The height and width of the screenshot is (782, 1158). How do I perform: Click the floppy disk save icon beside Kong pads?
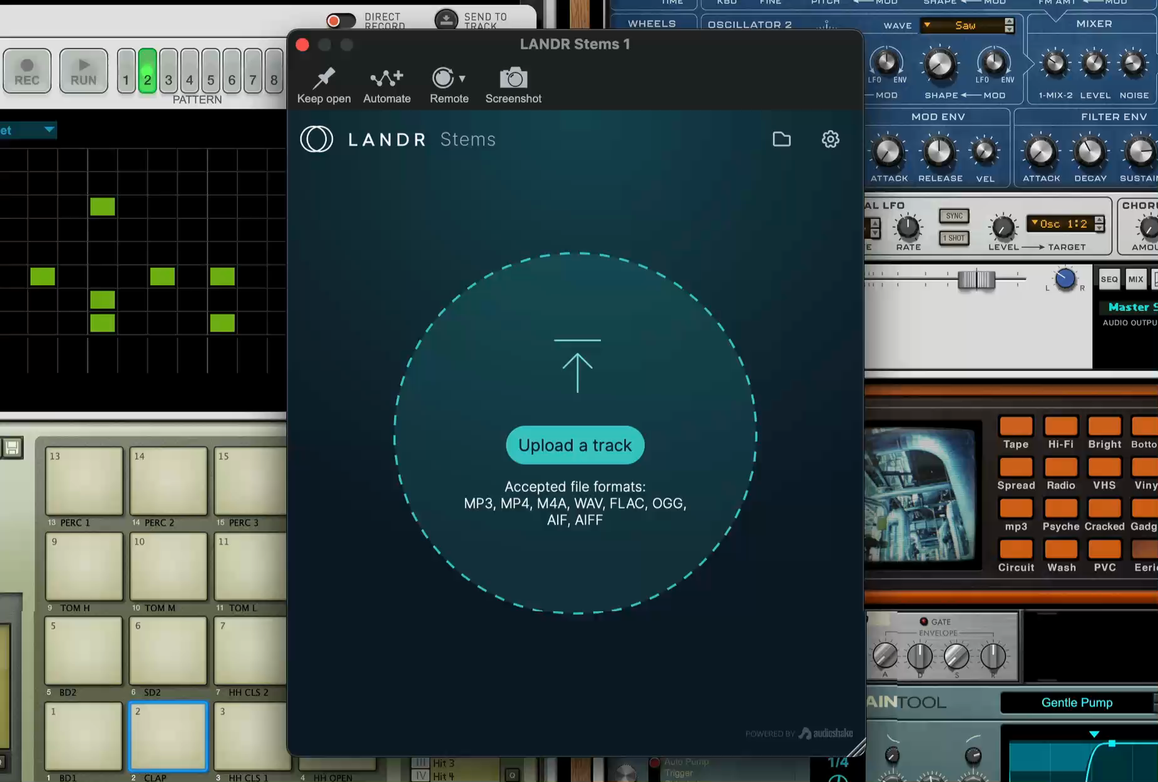coord(12,447)
